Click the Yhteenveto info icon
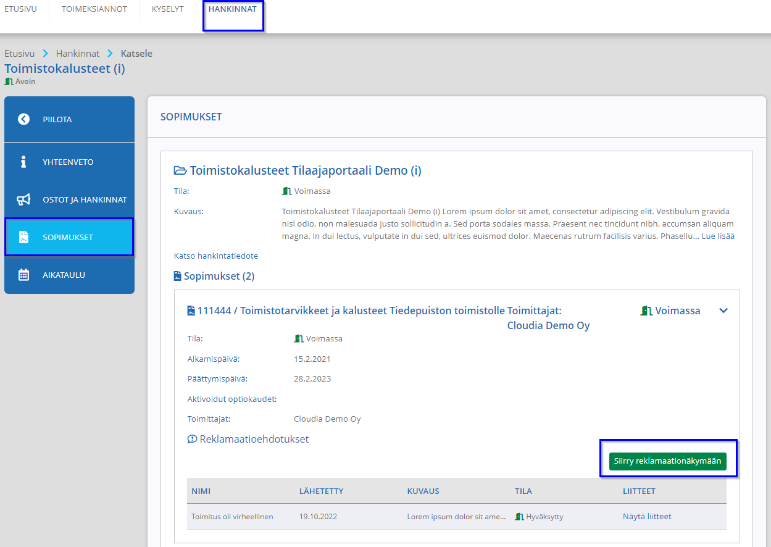 [23, 162]
